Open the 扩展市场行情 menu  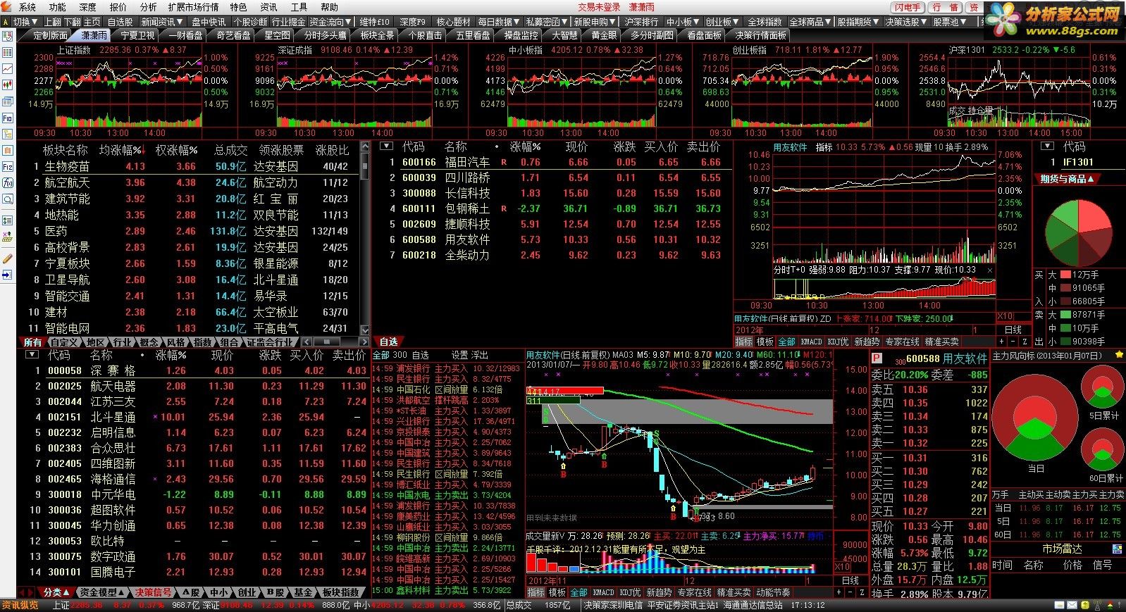coord(193,7)
